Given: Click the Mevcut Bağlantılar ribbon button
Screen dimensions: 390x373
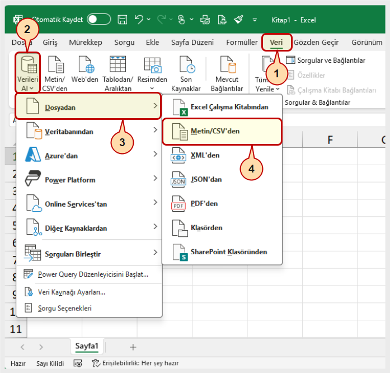Looking at the screenshot, I should pos(227,73).
